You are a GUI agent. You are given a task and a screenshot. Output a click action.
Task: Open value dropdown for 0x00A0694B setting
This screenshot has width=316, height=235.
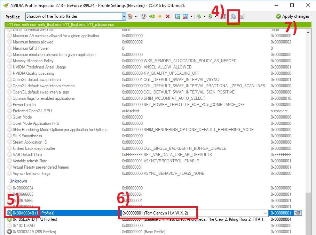click(x=266, y=213)
